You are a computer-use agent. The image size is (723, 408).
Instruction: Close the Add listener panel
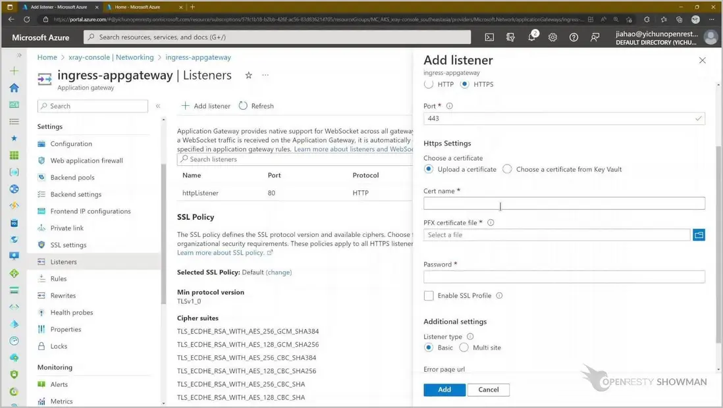[702, 61]
